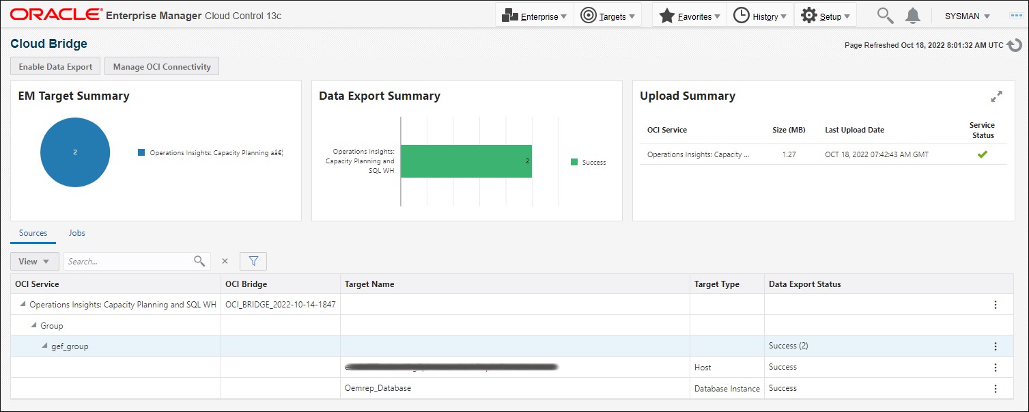This screenshot has height=412, width=1029.
Task: Click the Operations Insights entry in Upload Summary
Action: (x=698, y=154)
